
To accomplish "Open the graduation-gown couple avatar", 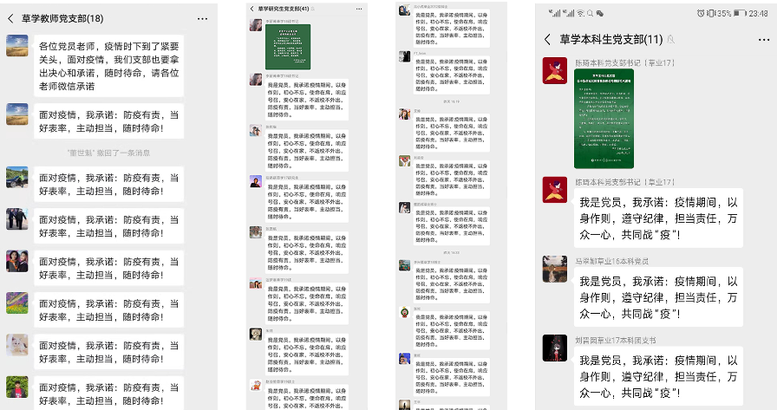I will [16, 262].
